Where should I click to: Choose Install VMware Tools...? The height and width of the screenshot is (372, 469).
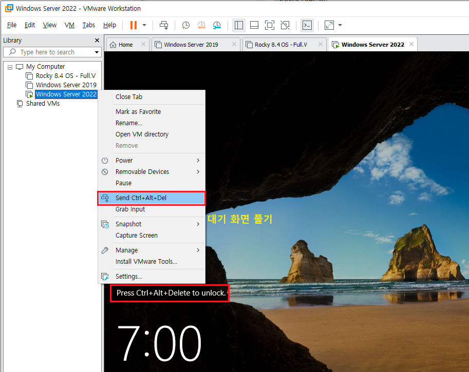click(152, 262)
